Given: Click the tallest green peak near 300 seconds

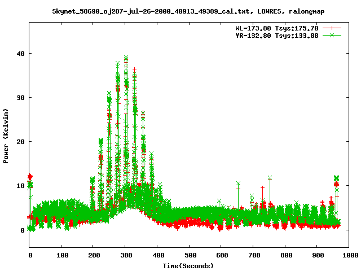Looking at the screenshot, I should pyautogui.click(x=126, y=58).
